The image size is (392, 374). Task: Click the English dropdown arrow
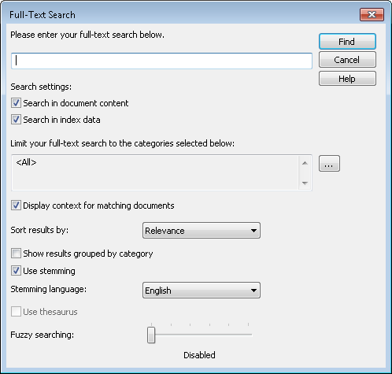click(x=253, y=291)
